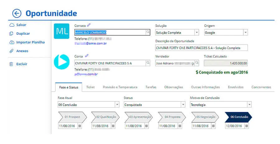Switch to the Ticket tab
The image size is (280, 144).
tap(91, 87)
